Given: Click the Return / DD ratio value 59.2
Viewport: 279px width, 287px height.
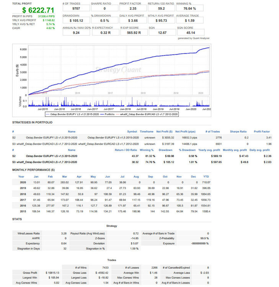Looking at the screenshot, I should (161, 8).
